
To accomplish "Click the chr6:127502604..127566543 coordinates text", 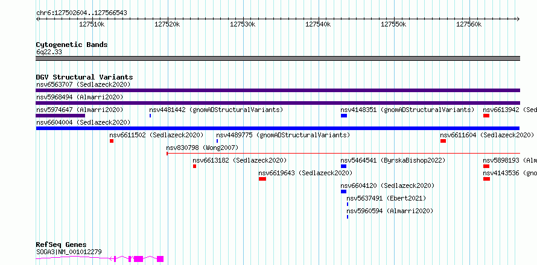I will 81,13.
